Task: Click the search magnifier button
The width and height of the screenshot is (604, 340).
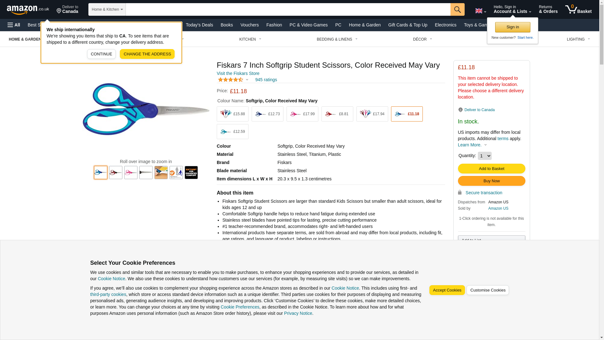Action: pyautogui.click(x=457, y=9)
